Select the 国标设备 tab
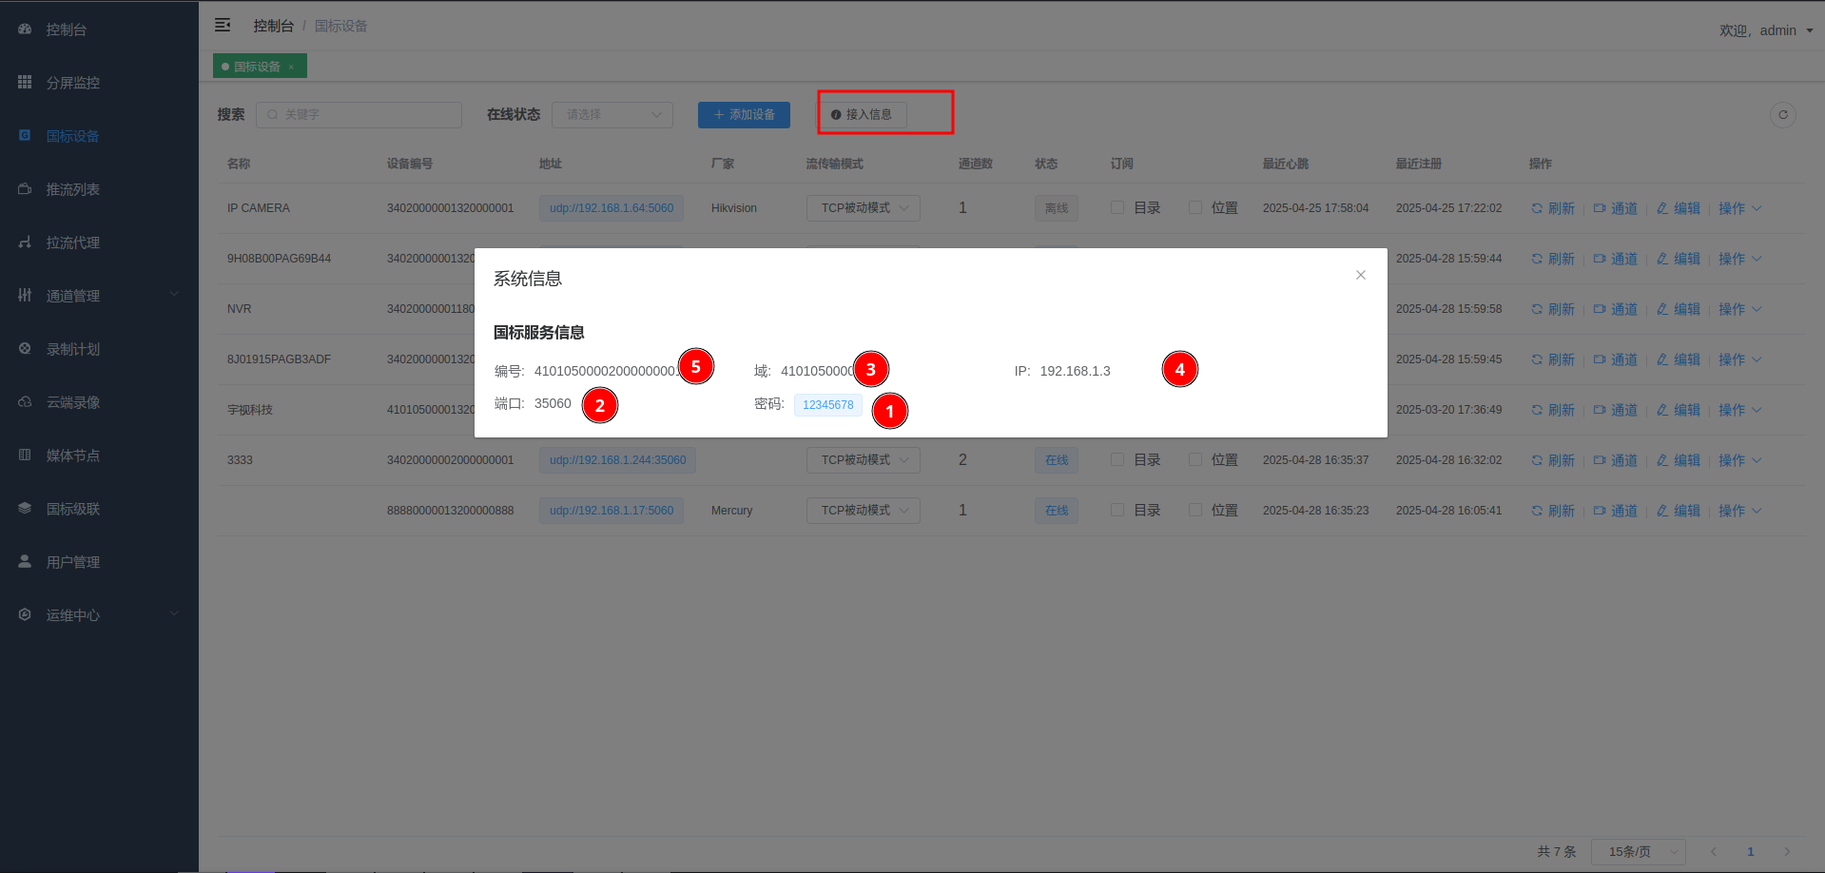Image resolution: width=1825 pixels, height=873 pixels. 257,67
